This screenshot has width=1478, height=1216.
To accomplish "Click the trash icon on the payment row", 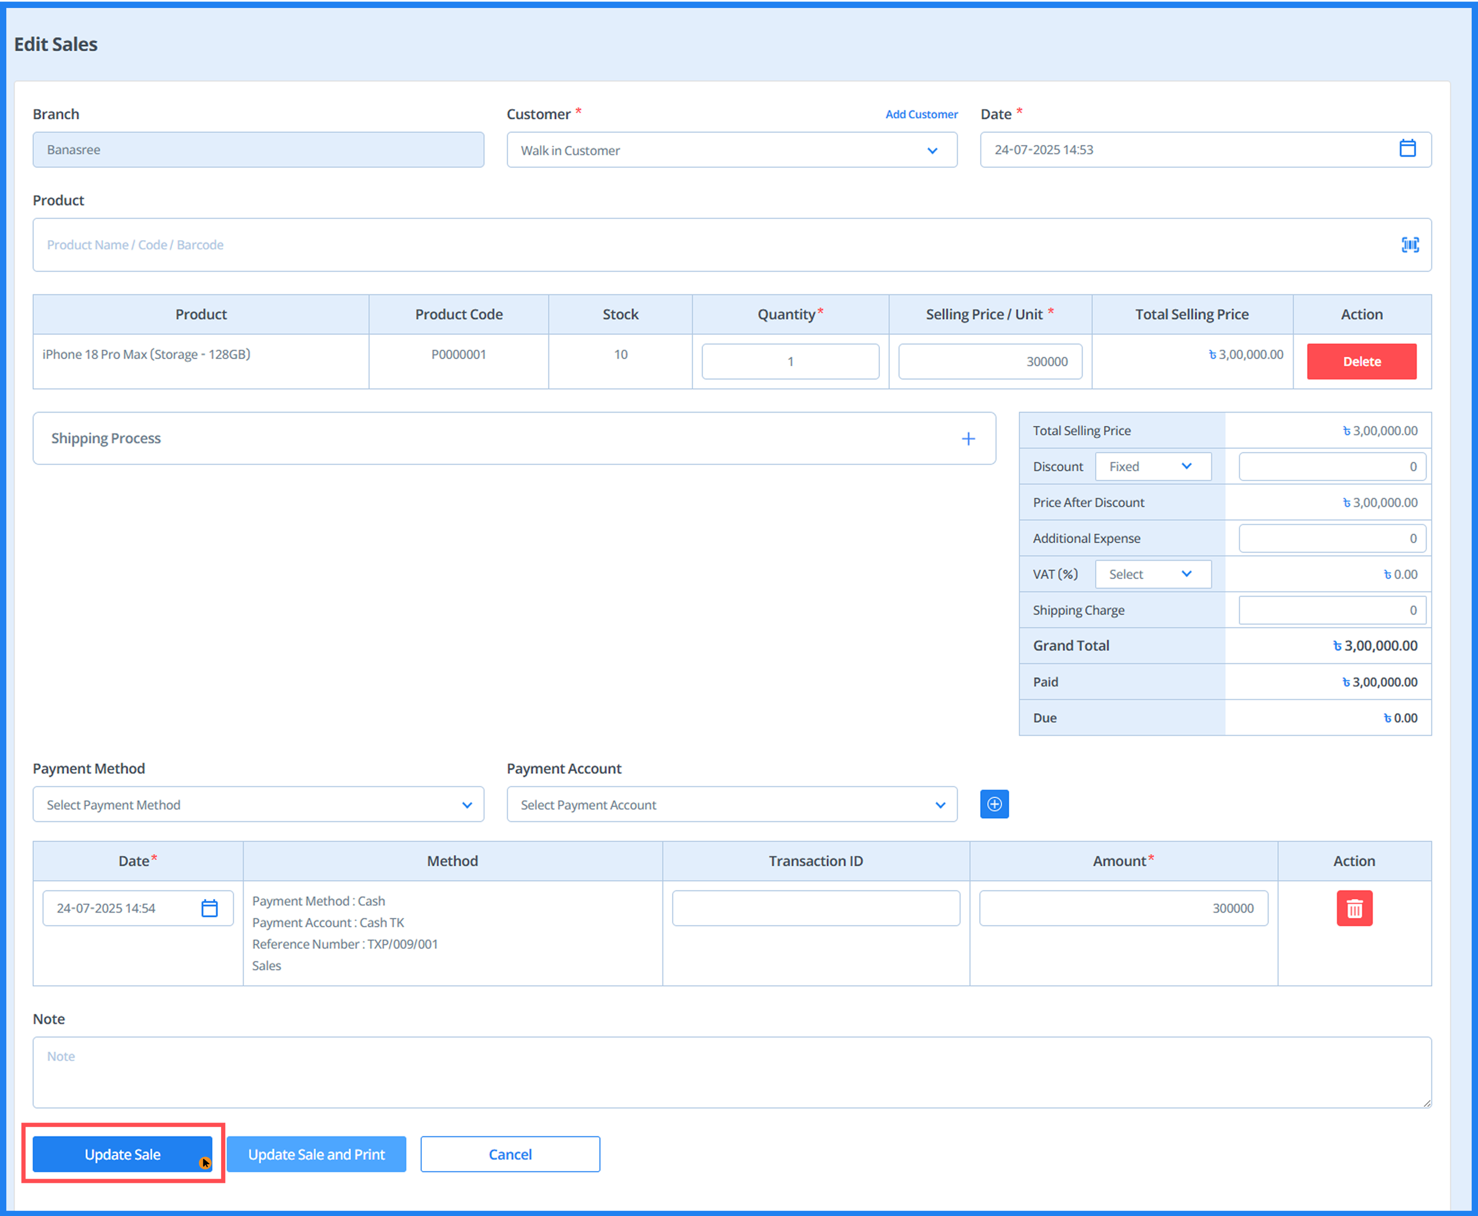I will pos(1354,908).
